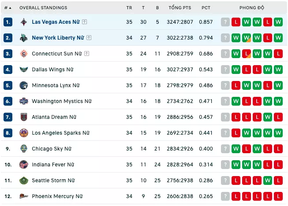This screenshot has width=288, height=206.
Task: Open Washington Mystics Nữ team link
Action: point(61,101)
